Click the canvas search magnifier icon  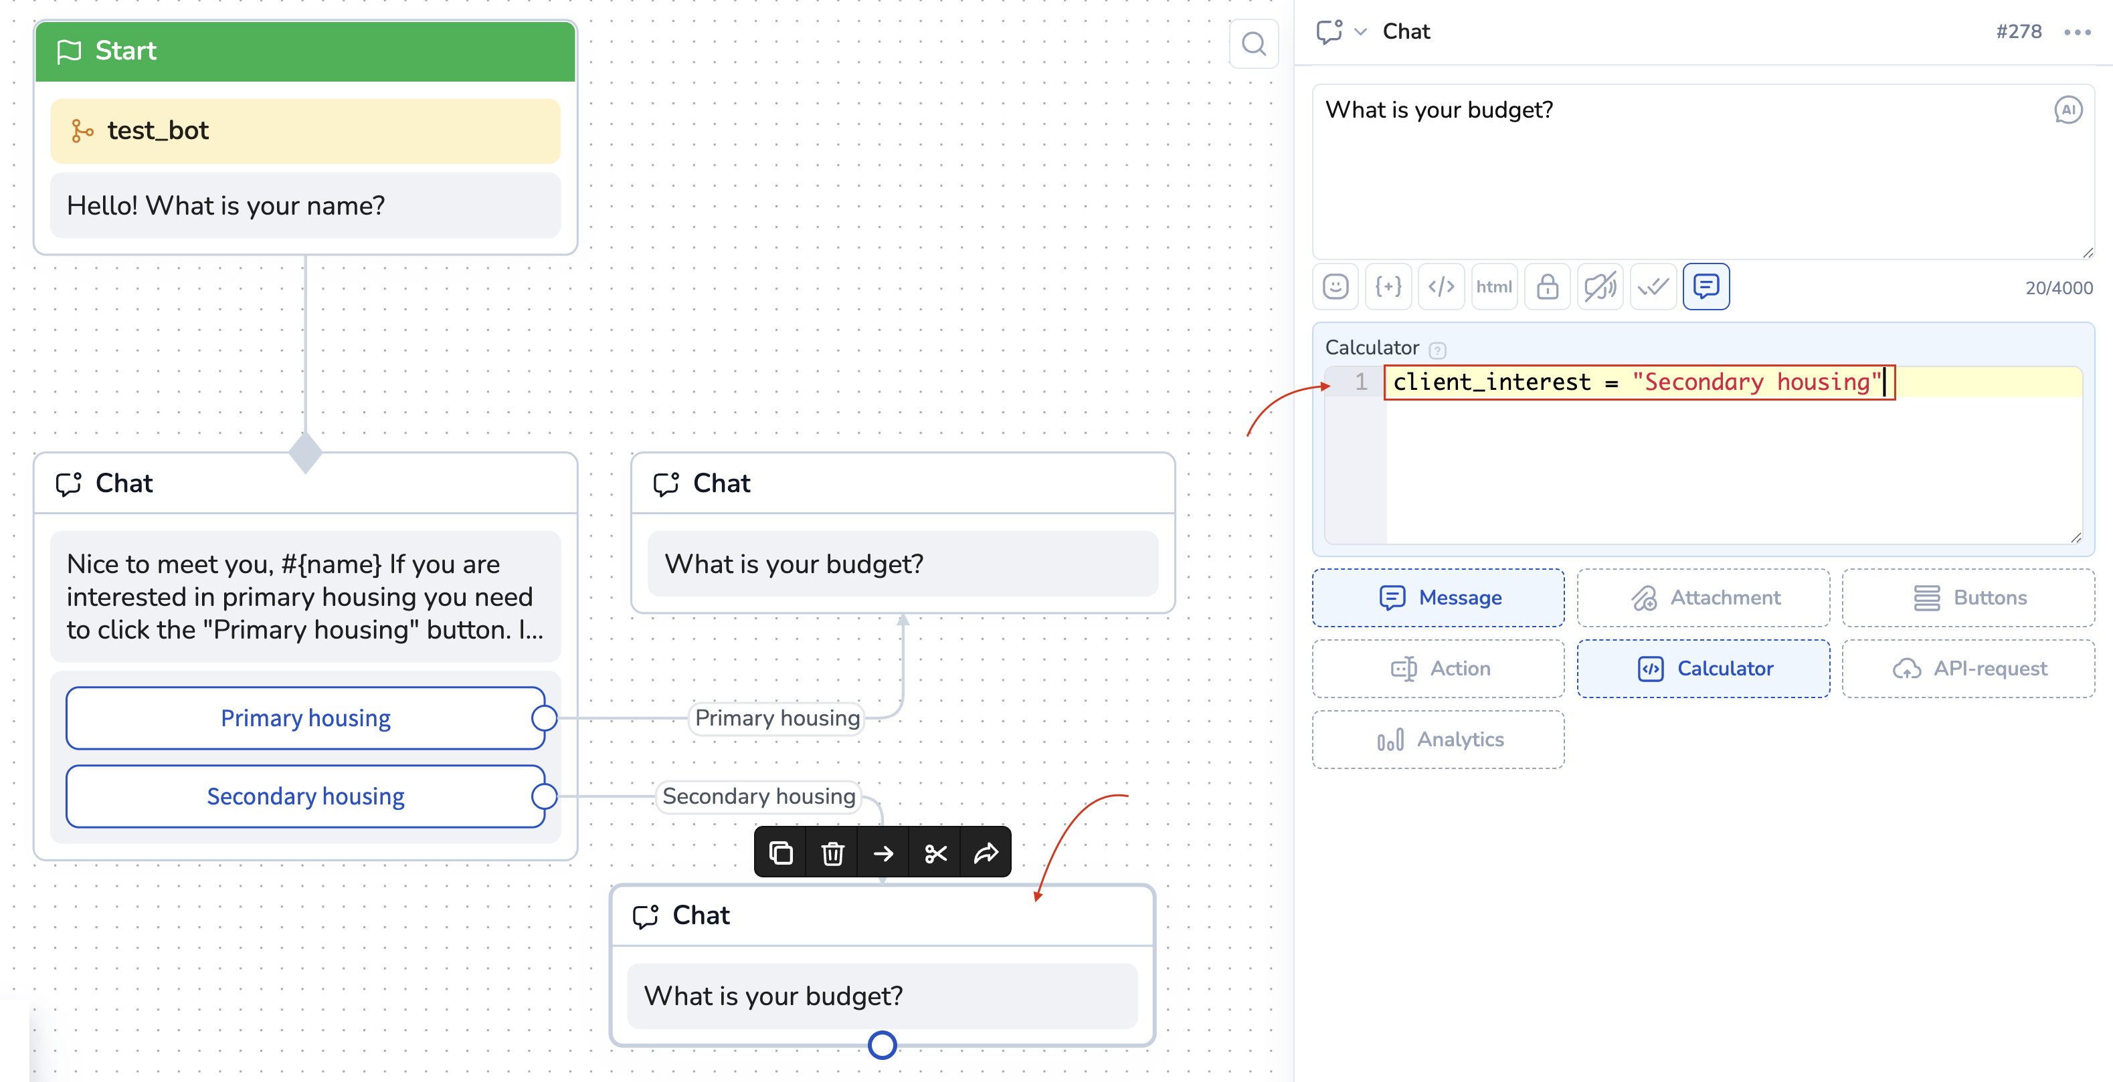(1253, 43)
